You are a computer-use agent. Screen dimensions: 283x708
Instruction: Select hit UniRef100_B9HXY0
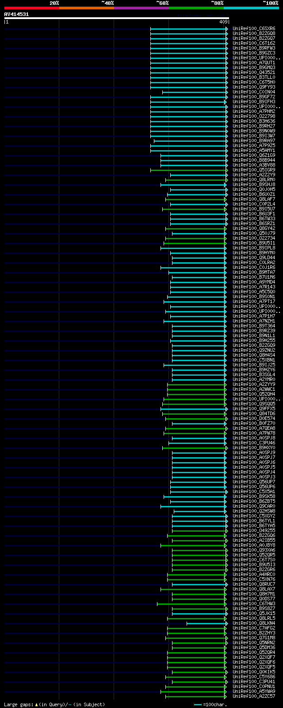(x=254, y=448)
